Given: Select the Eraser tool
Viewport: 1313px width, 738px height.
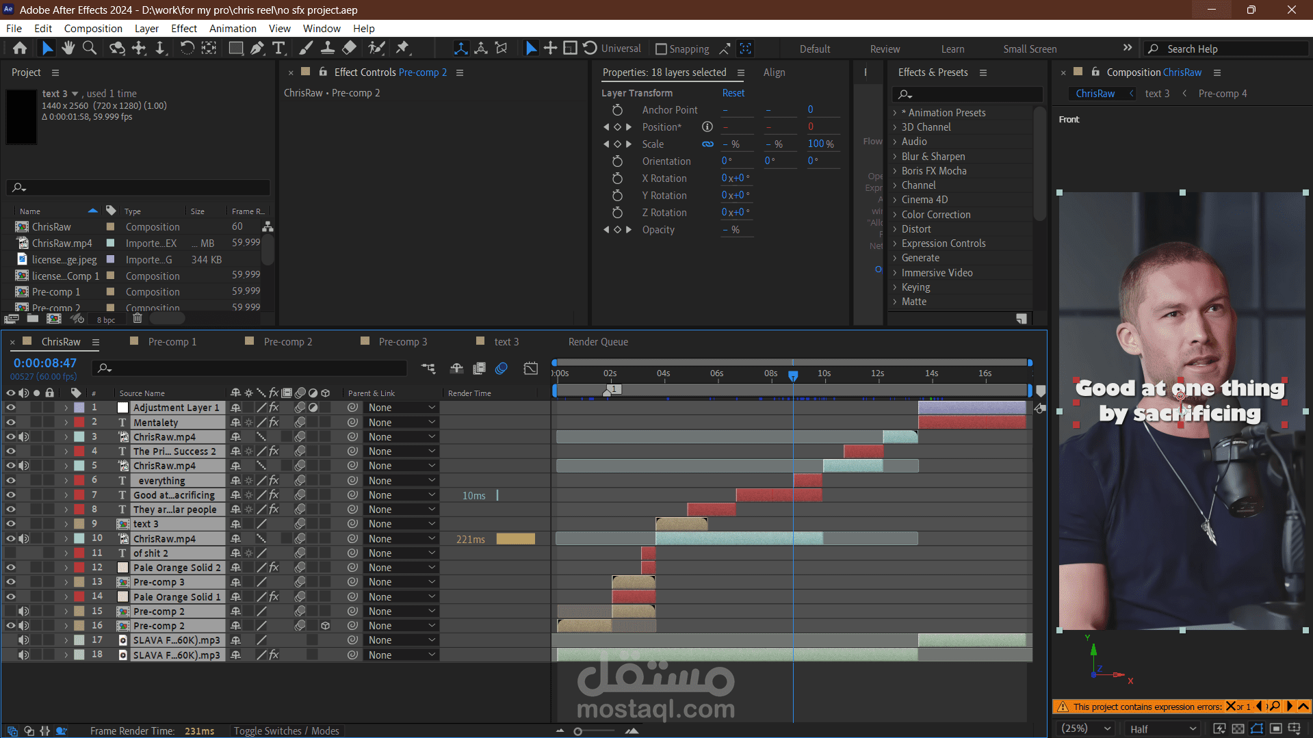Looking at the screenshot, I should click(349, 49).
